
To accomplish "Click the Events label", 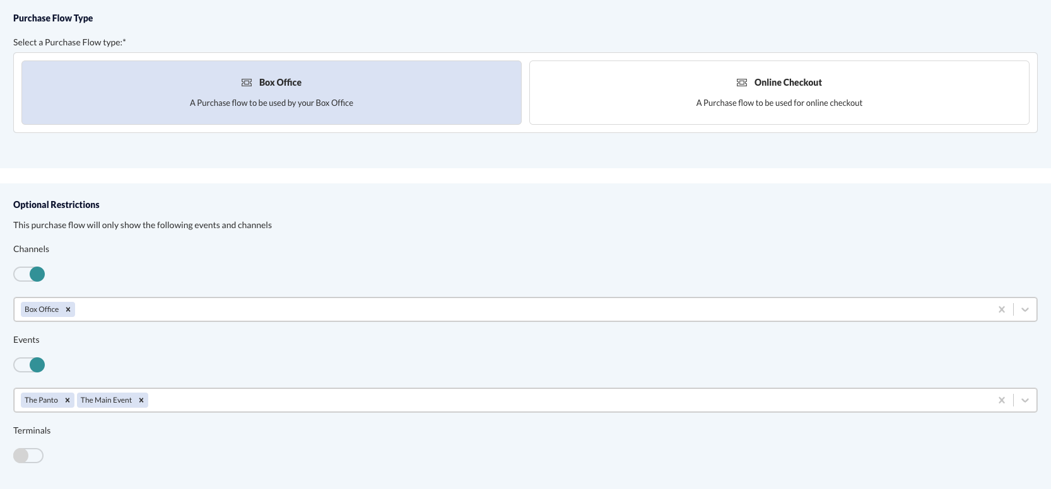I will (26, 340).
